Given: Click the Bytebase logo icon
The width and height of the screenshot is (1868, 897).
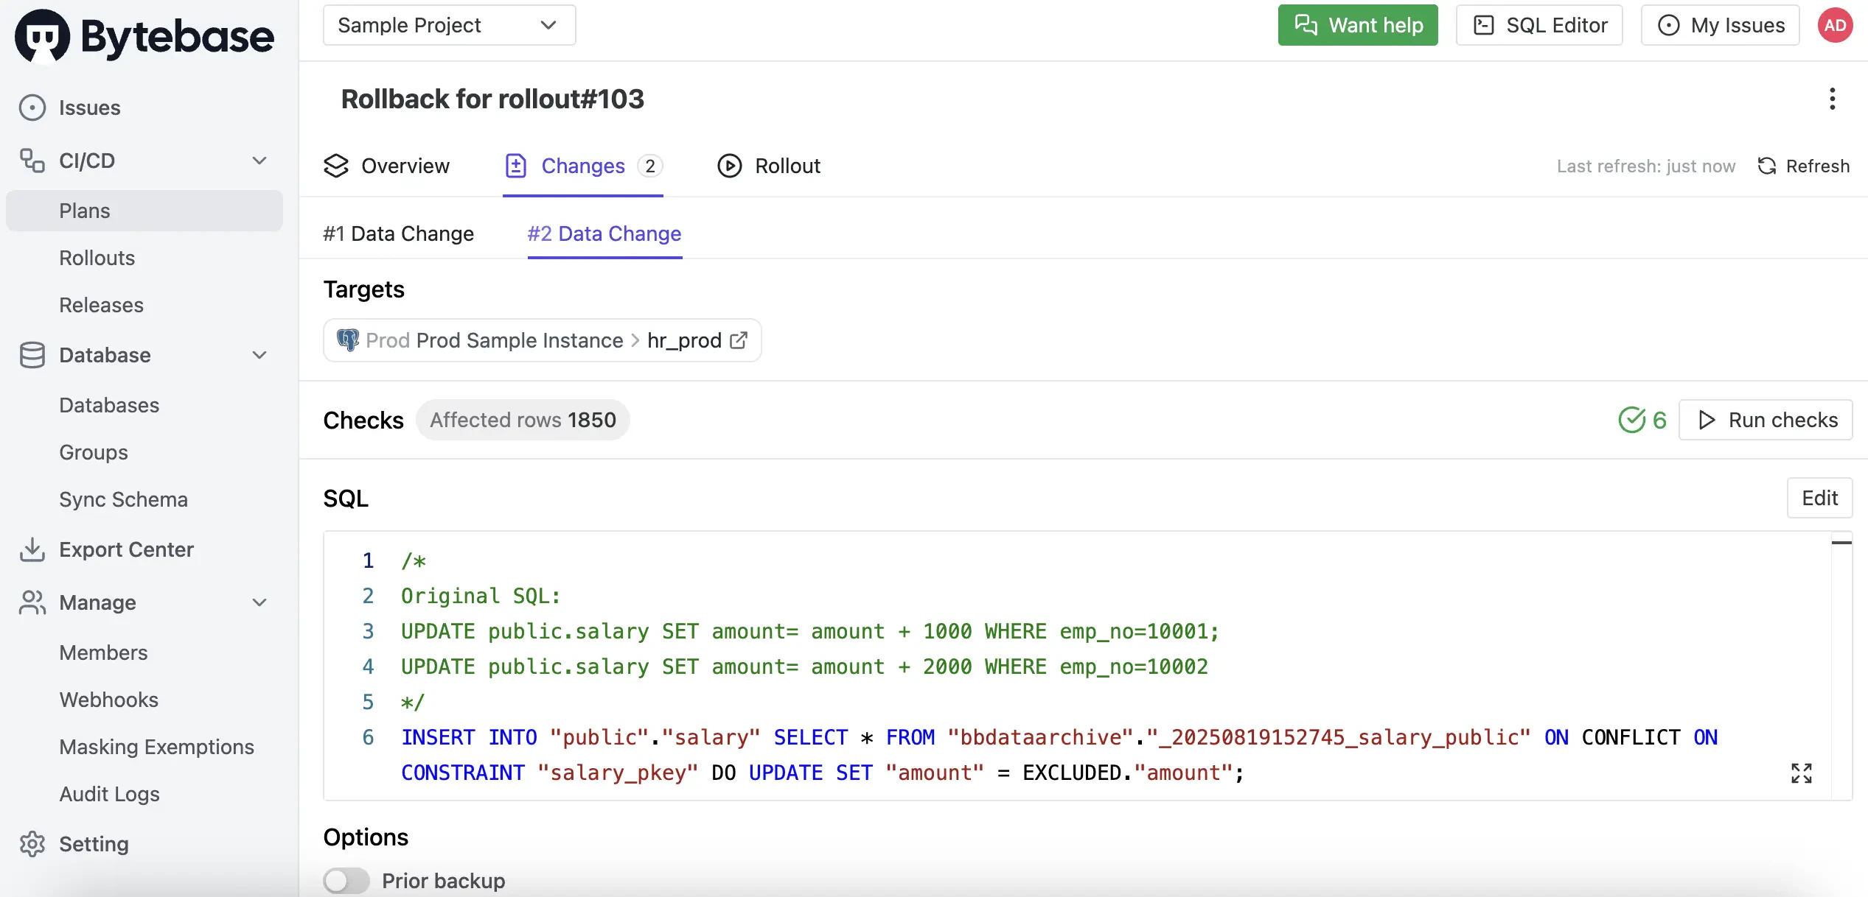Looking at the screenshot, I should tap(42, 35).
